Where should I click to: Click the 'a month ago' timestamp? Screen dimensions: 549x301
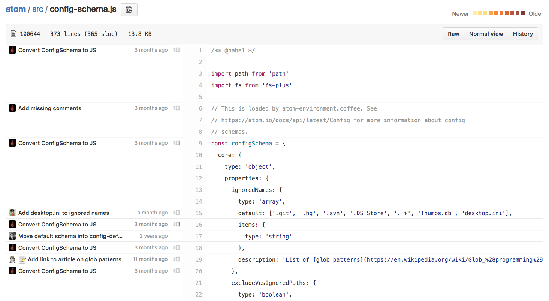coord(153,213)
